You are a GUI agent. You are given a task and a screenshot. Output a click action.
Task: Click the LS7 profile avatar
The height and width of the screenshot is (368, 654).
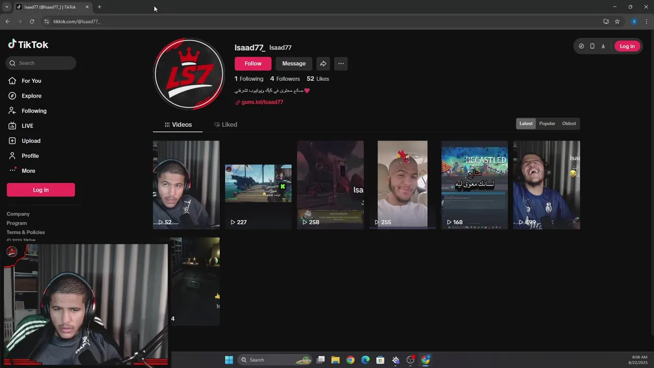(x=189, y=74)
